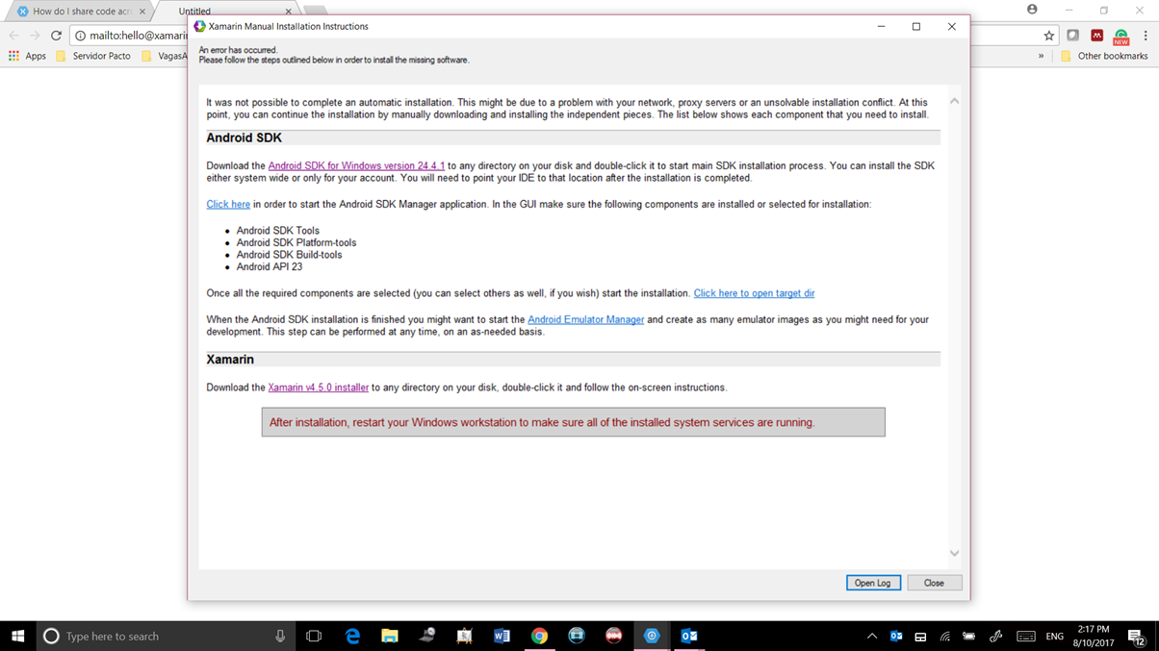Switch to 'How do I share code' Chrome tab
The width and height of the screenshot is (1159, 651).
coord(81,12)
